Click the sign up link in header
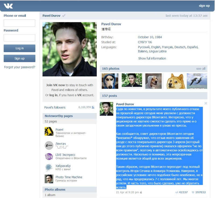This screenshot has height=198, width=215. point(204,6)
